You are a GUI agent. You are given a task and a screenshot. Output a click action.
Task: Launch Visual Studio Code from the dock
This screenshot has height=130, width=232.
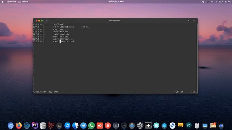27,126
